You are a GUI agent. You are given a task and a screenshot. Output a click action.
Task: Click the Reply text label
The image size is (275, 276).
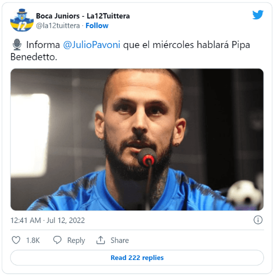[76, 240]
